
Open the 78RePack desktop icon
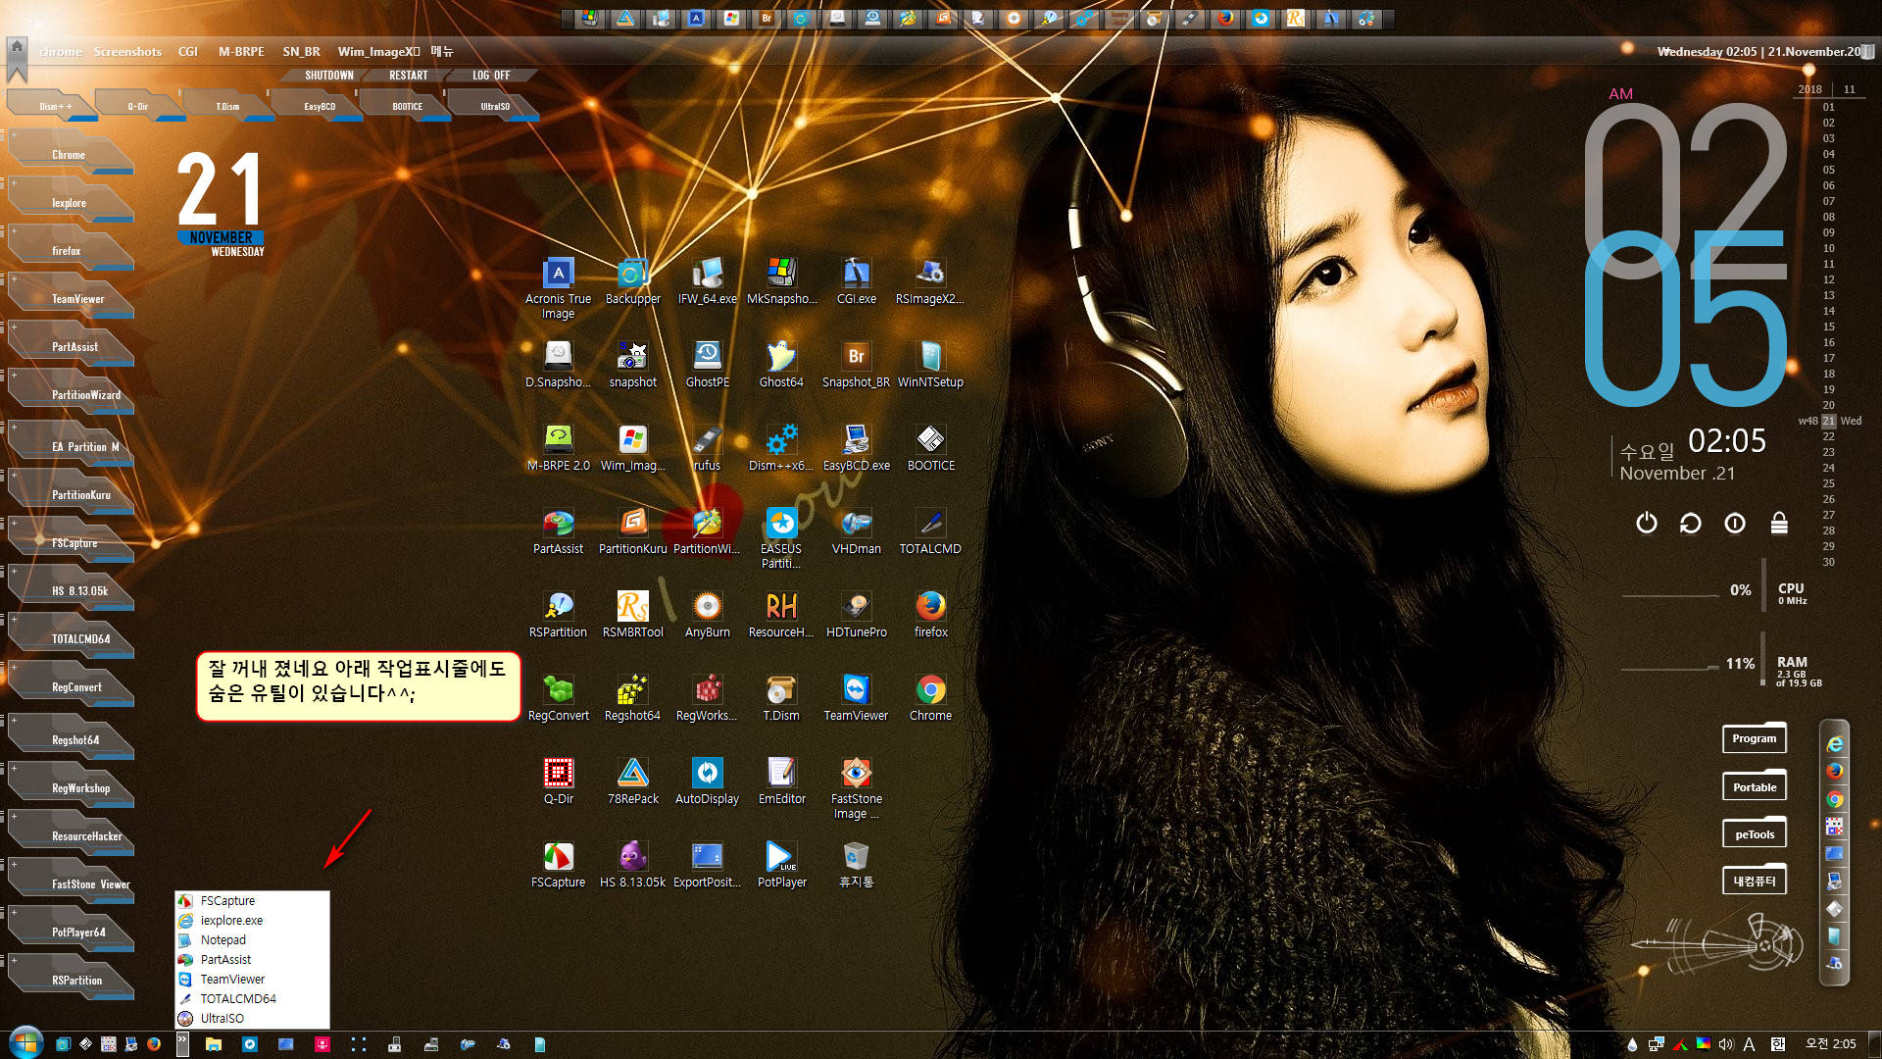pyautogui.click(x=632, y=782)
